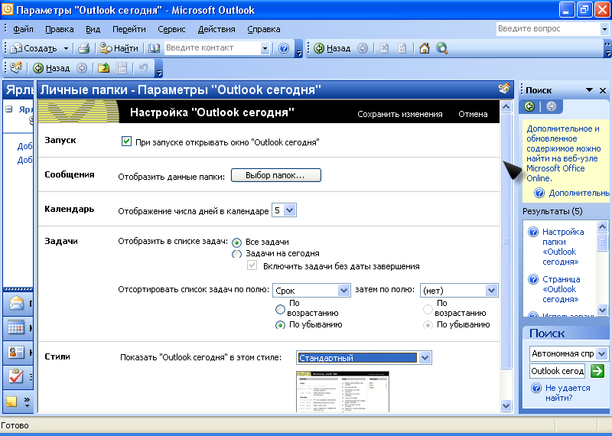Select the 'Задачи на сегодня' radio button
612x436 pixels.
[x=236, y=254]
